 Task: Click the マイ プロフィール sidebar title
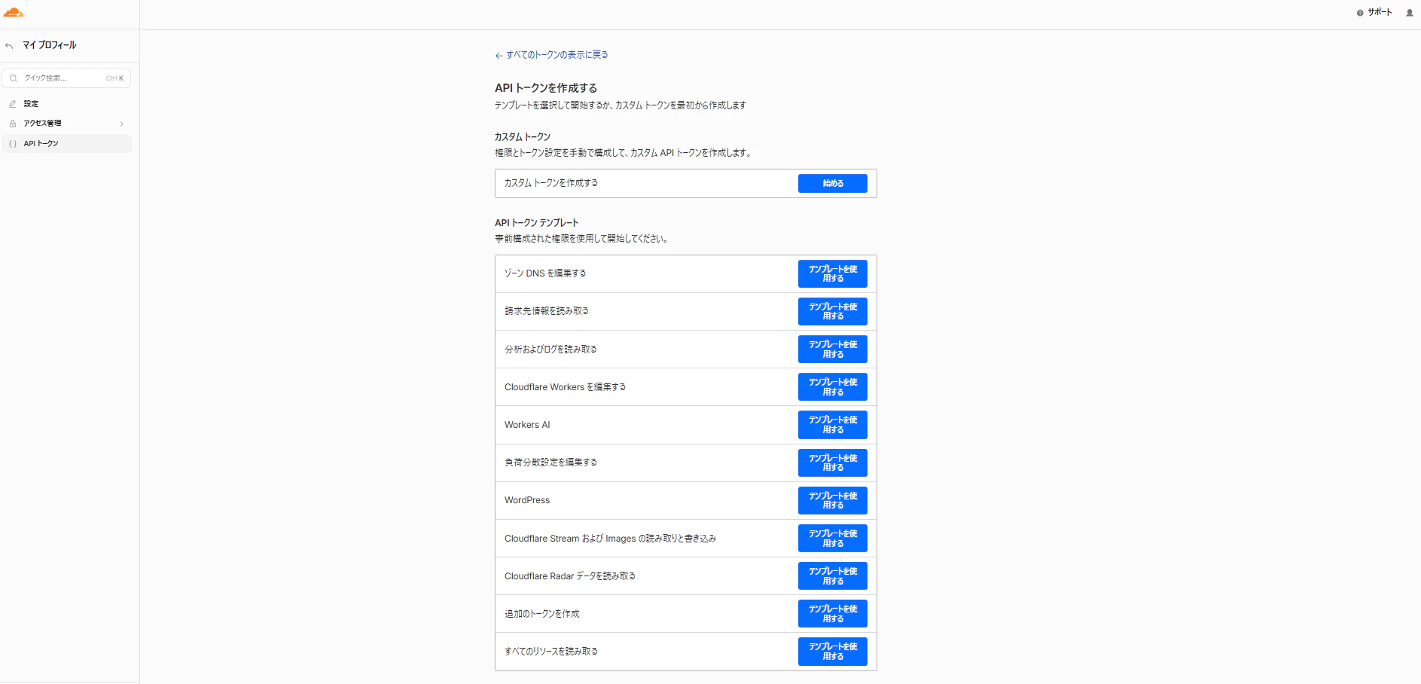pyautogui.click(x=50, y=45)
